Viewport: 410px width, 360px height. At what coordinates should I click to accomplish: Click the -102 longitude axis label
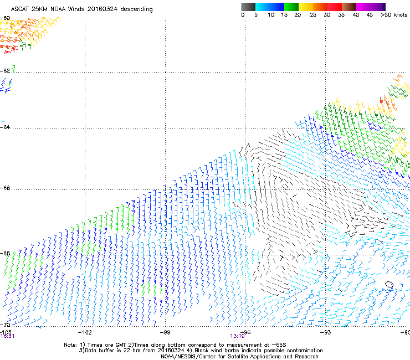click(x=85, y=332)
